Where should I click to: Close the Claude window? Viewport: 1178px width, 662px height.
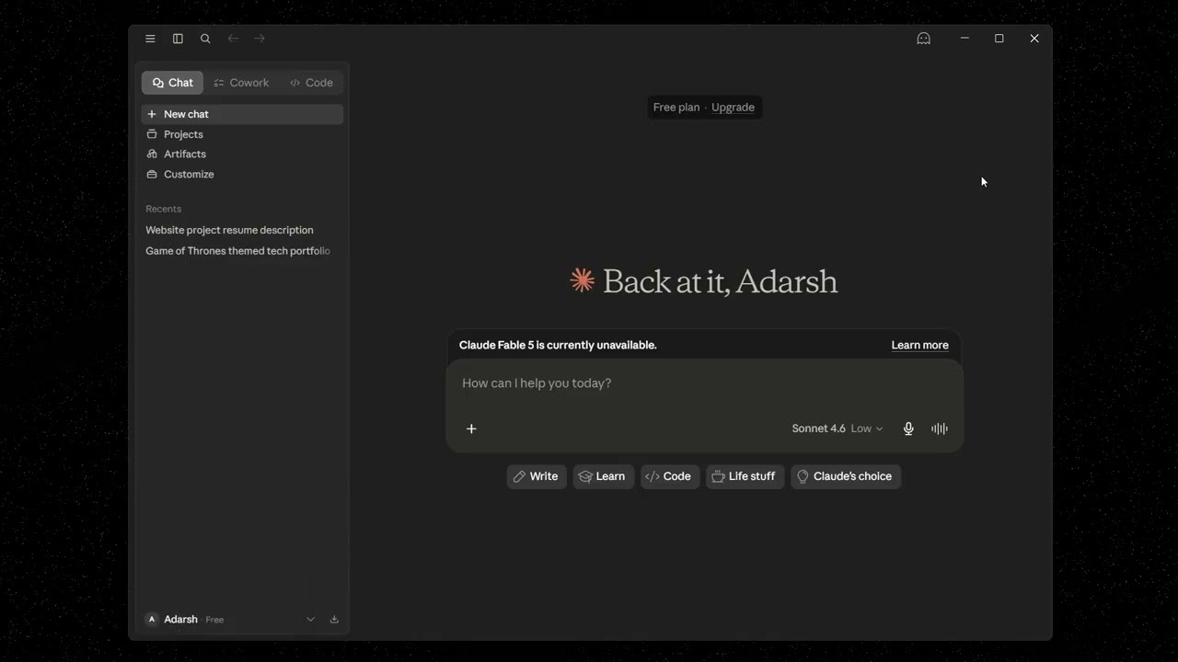coord(1034,39)
